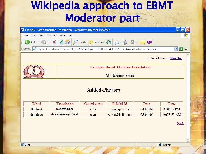206x154 pixels.
Task: Select the 'dog days' word cell
Action: [x=36, y=114]
